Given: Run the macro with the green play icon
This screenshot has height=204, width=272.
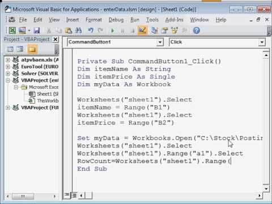Looking at the screenshot, I should click(x=113, y=31).
